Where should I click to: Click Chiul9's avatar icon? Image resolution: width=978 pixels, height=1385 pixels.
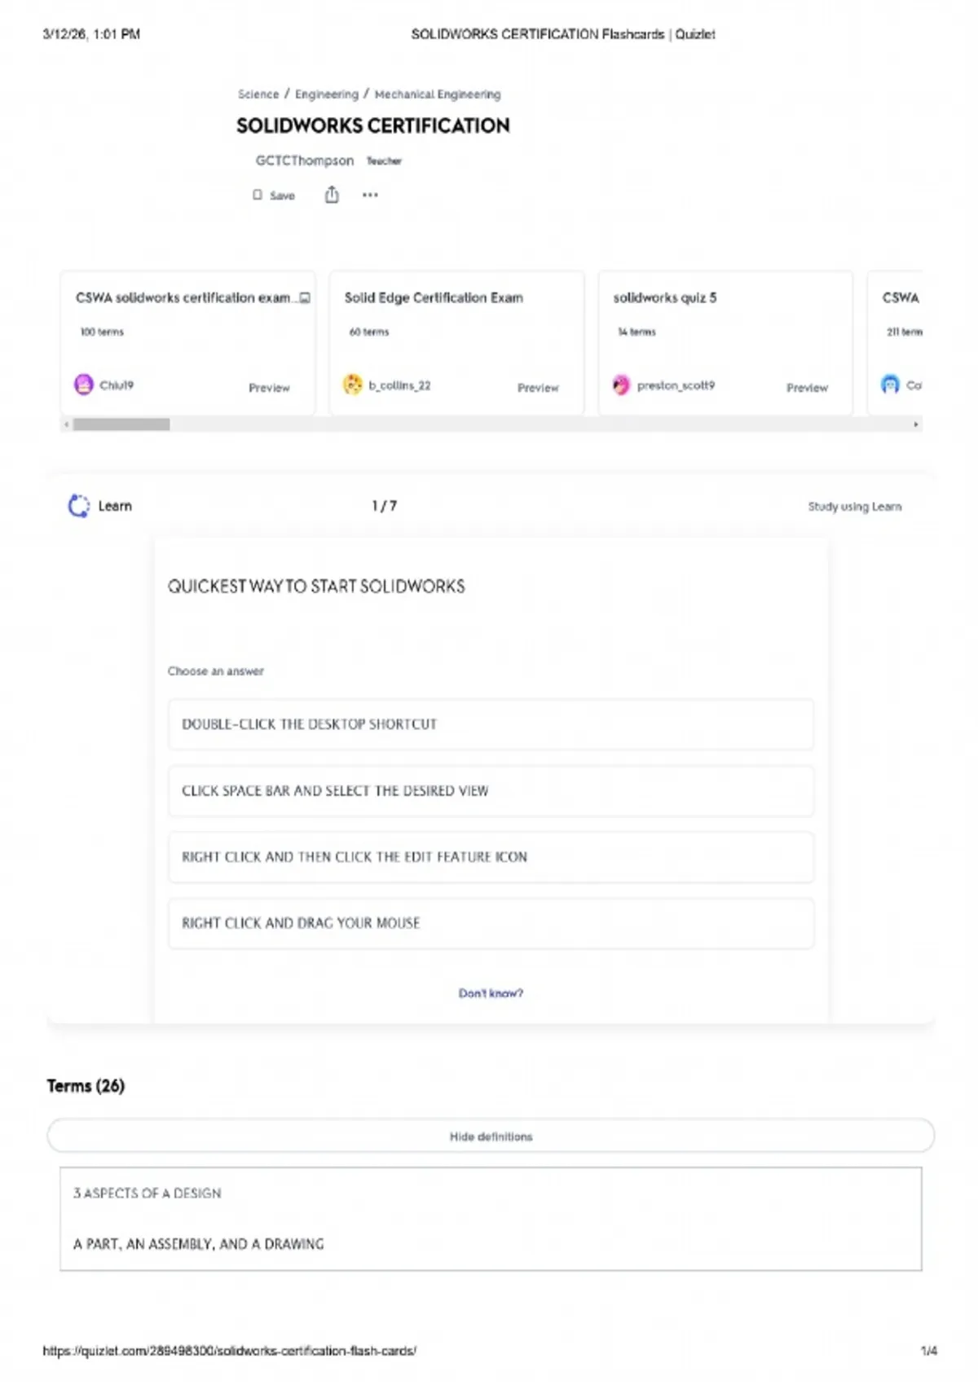click(84, 385)
